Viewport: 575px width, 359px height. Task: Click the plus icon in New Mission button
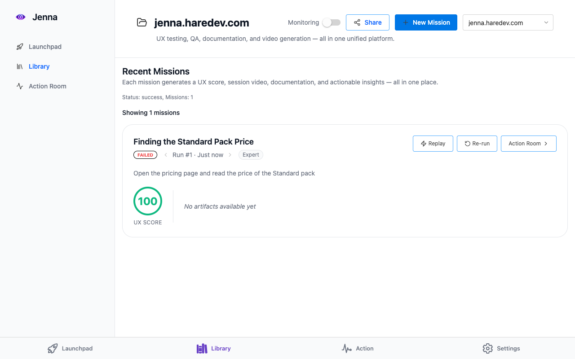[406, 22]
